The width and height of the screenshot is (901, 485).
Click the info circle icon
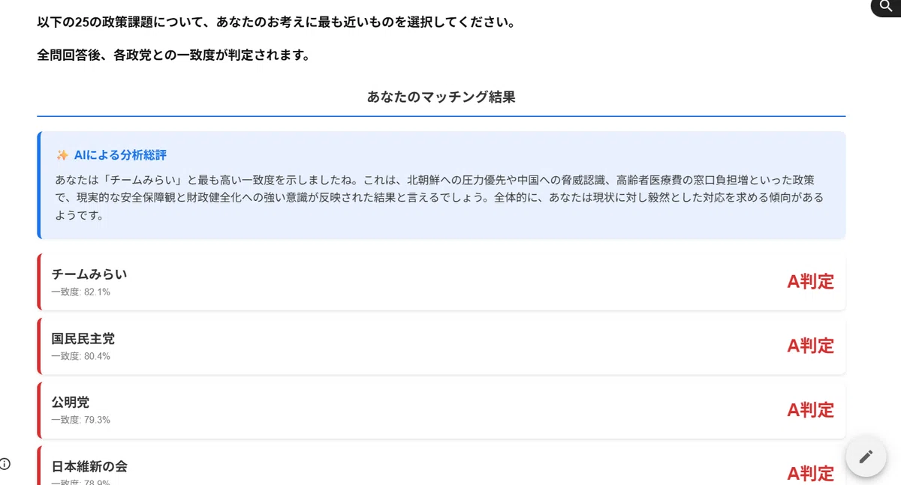tap(5, 463)
